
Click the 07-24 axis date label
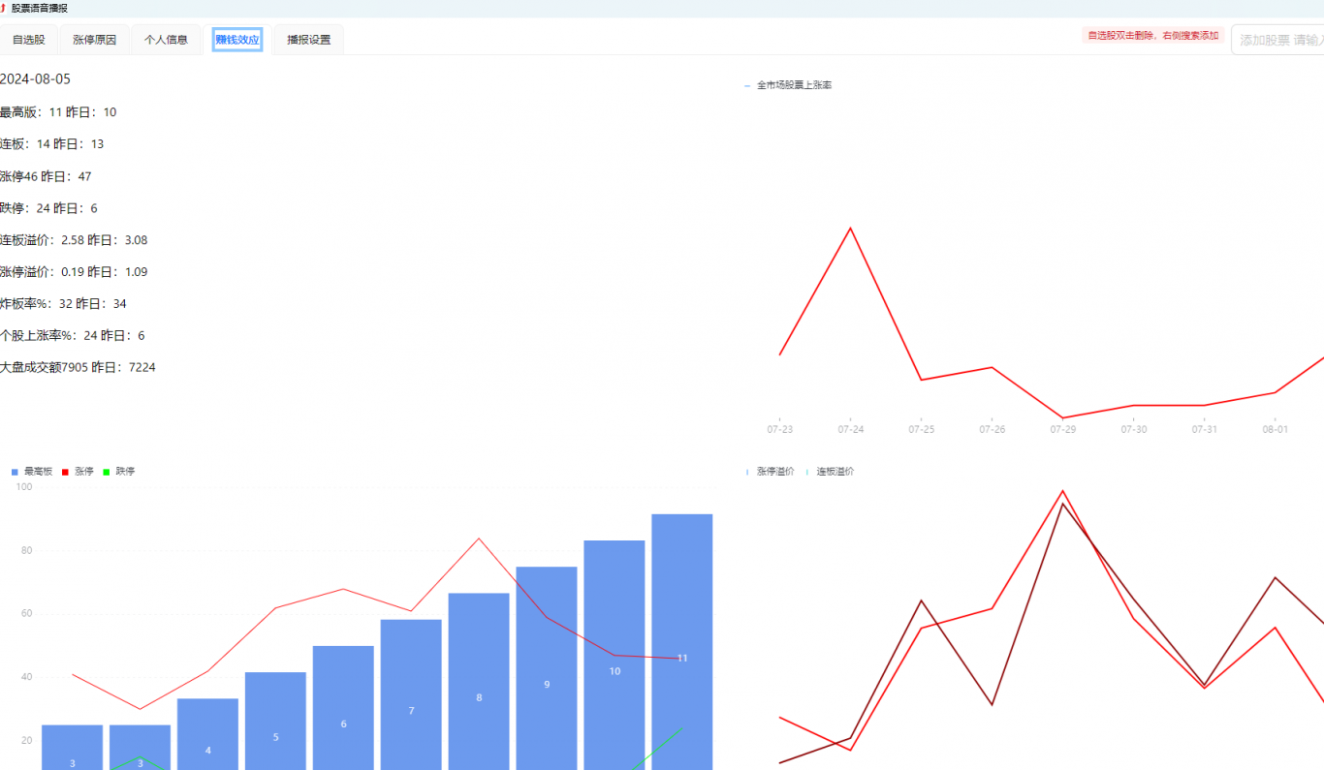851,429
